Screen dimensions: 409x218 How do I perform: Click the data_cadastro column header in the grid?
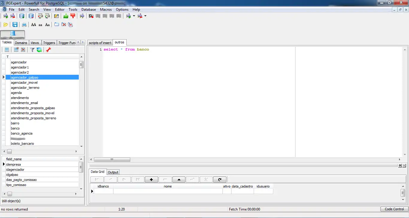[x=242, y=186]
